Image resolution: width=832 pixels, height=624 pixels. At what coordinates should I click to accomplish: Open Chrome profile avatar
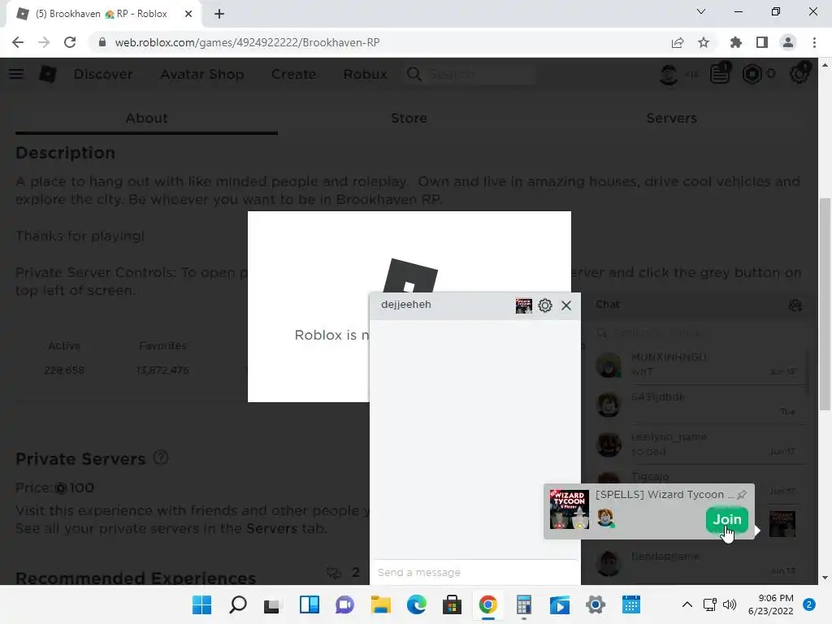click(x=788, y=42)
